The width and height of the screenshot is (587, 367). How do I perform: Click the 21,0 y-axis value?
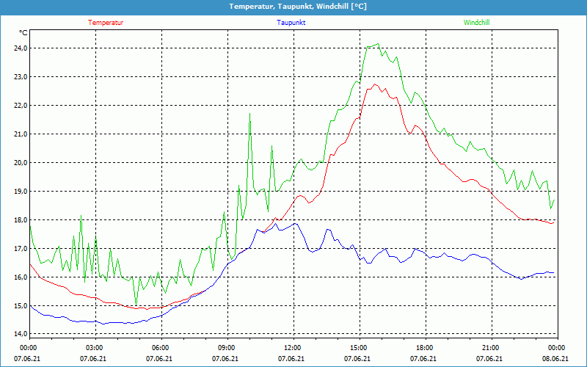point(21,134)
